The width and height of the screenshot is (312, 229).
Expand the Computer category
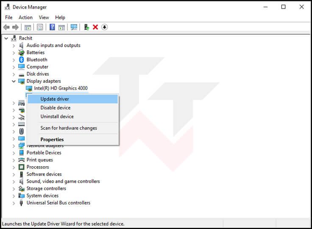14,67
